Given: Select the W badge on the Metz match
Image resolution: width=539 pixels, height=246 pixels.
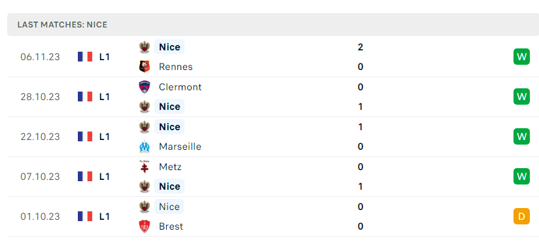Looking at the screenshot, I should (x=521, y=177).
